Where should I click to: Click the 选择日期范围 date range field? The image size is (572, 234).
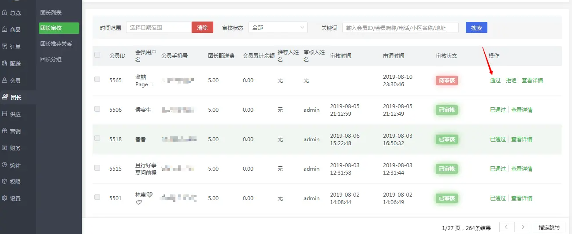tap(159, 28)
